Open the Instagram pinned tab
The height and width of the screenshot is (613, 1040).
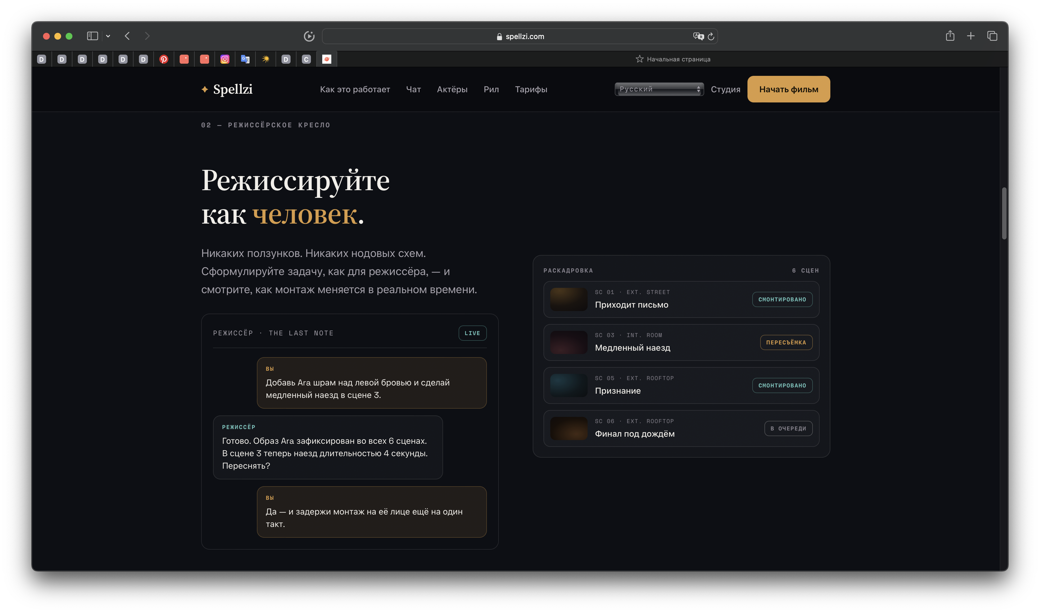point(225,59)
